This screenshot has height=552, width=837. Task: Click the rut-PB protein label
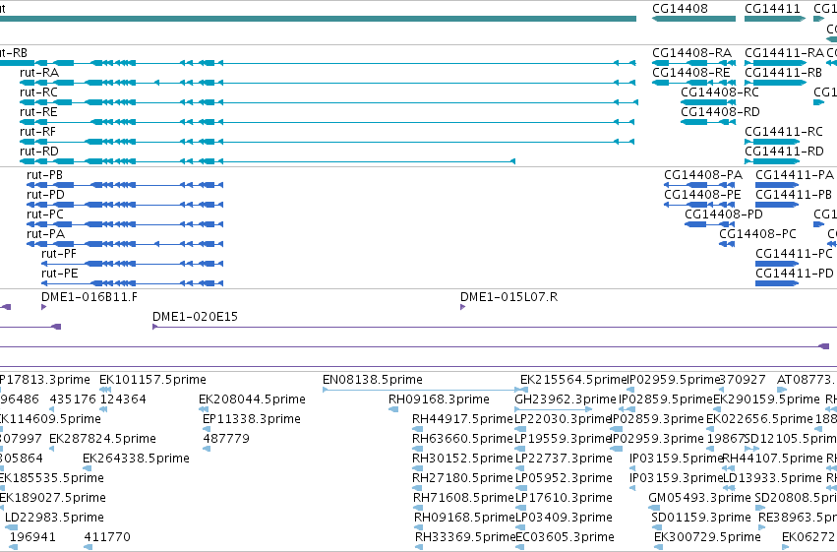click(44, 175)
